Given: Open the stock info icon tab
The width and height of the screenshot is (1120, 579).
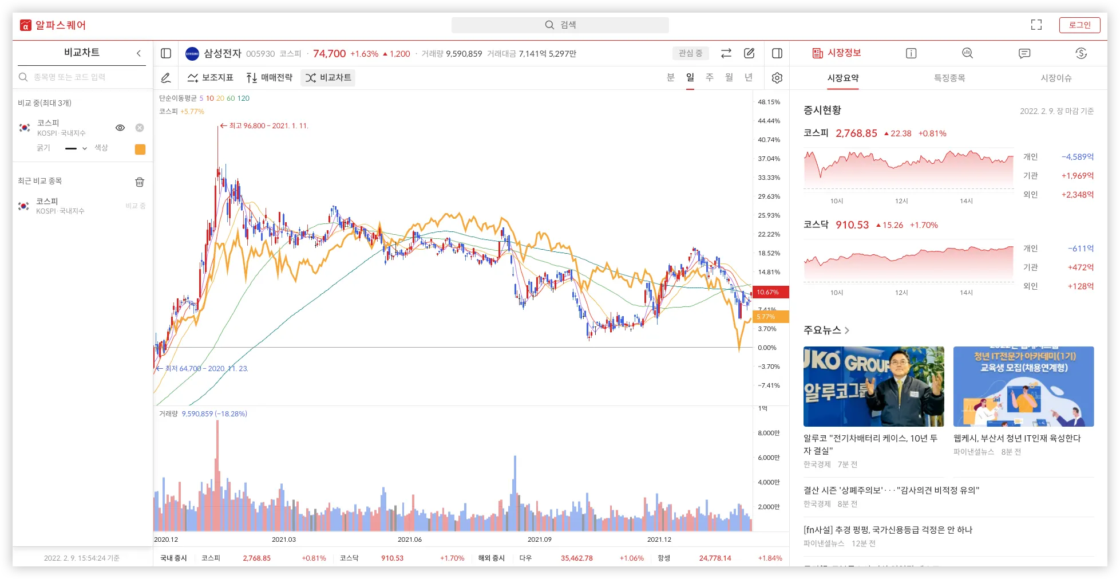Looking at the screenshot, I should pos(911,53).
